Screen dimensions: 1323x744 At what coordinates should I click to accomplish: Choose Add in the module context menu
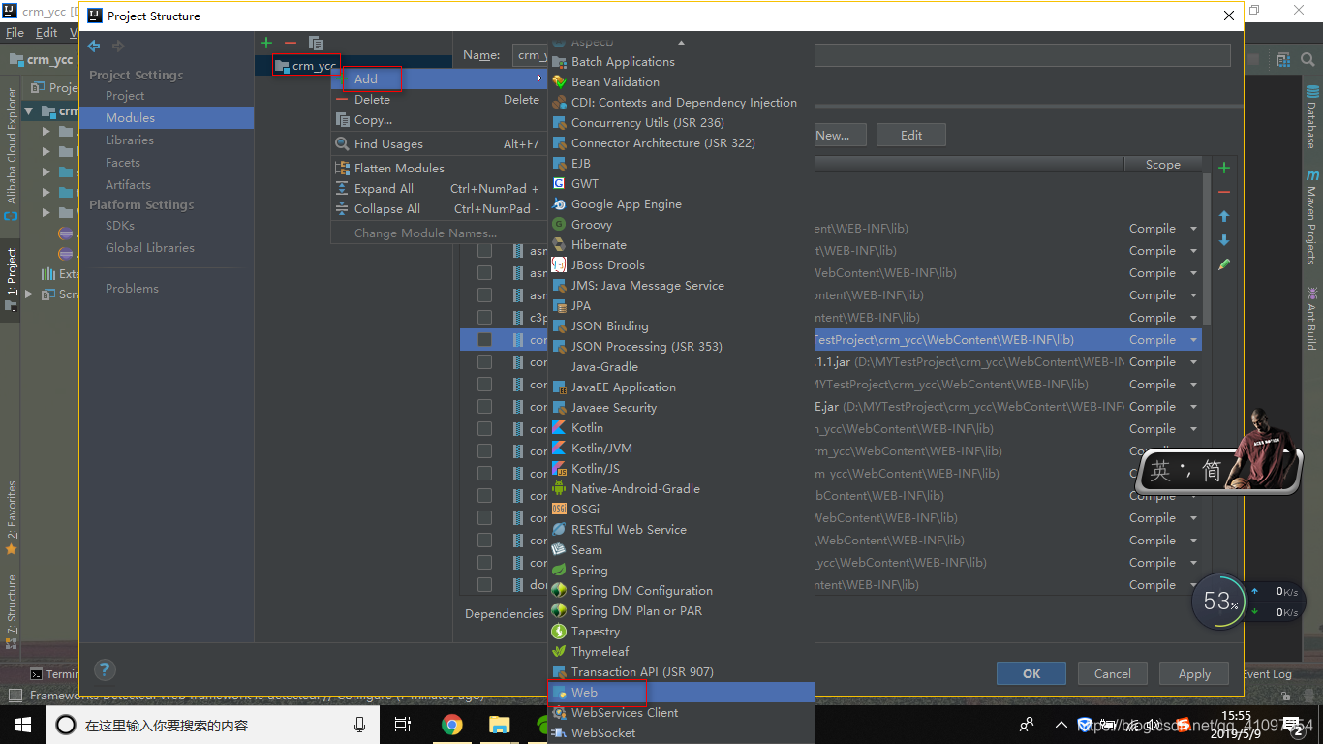pos(441,78)
